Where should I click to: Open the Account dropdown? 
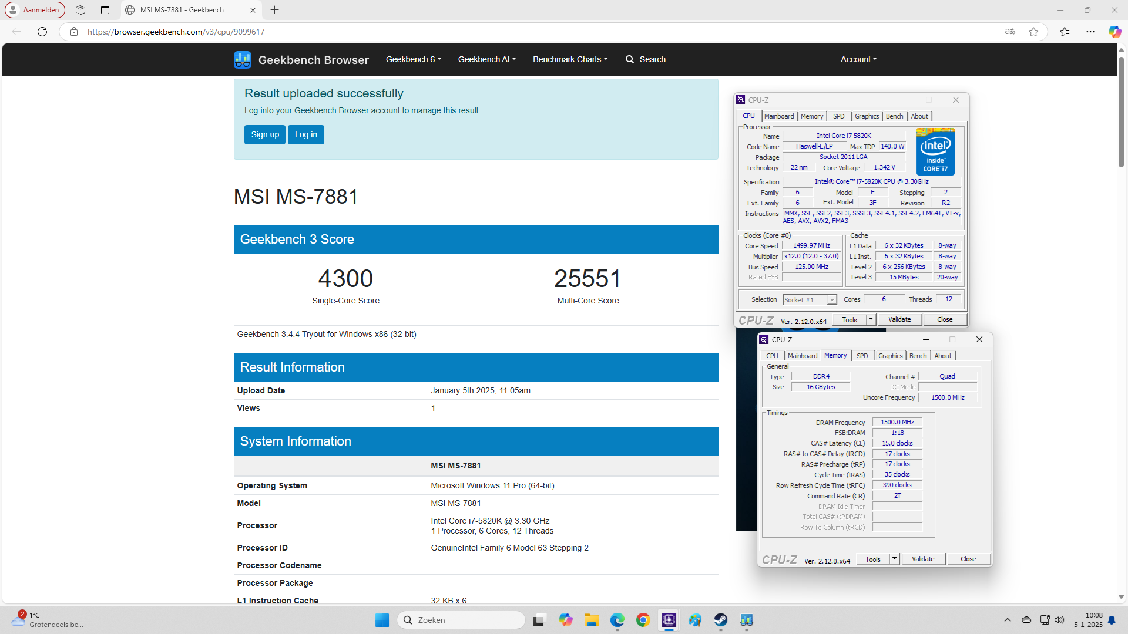858,59
